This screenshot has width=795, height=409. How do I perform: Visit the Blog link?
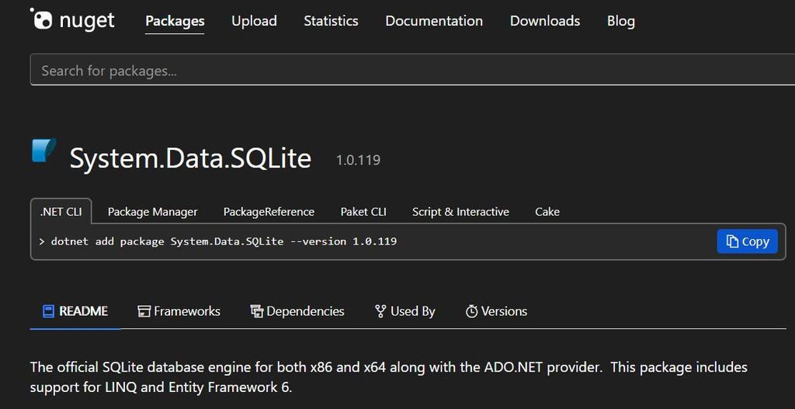[620, 21]
